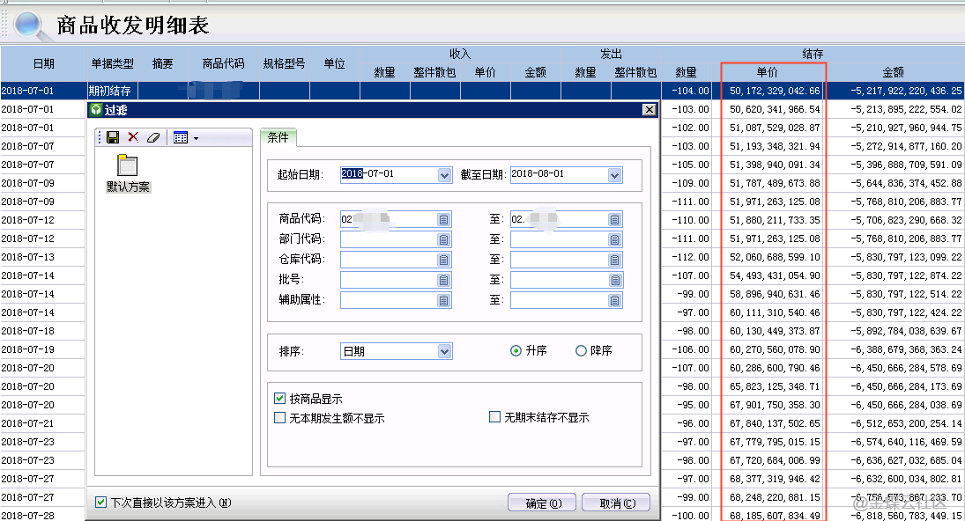Select the 期初结存 cell in first row
Image resolution: width=965 pixels, height=521 pixels.
[112, 91]
